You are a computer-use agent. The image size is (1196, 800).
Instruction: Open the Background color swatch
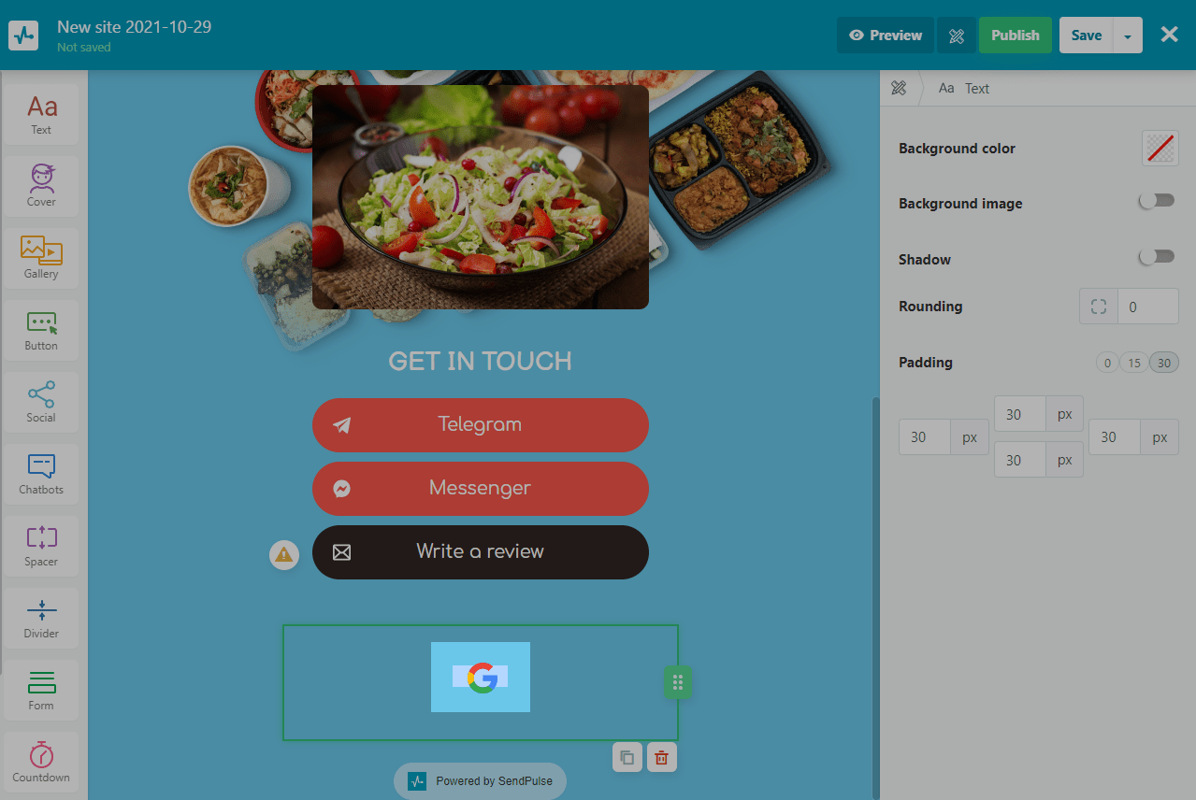coord(1160,148)
